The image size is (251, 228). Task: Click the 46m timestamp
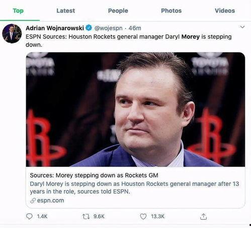(135, 28)
